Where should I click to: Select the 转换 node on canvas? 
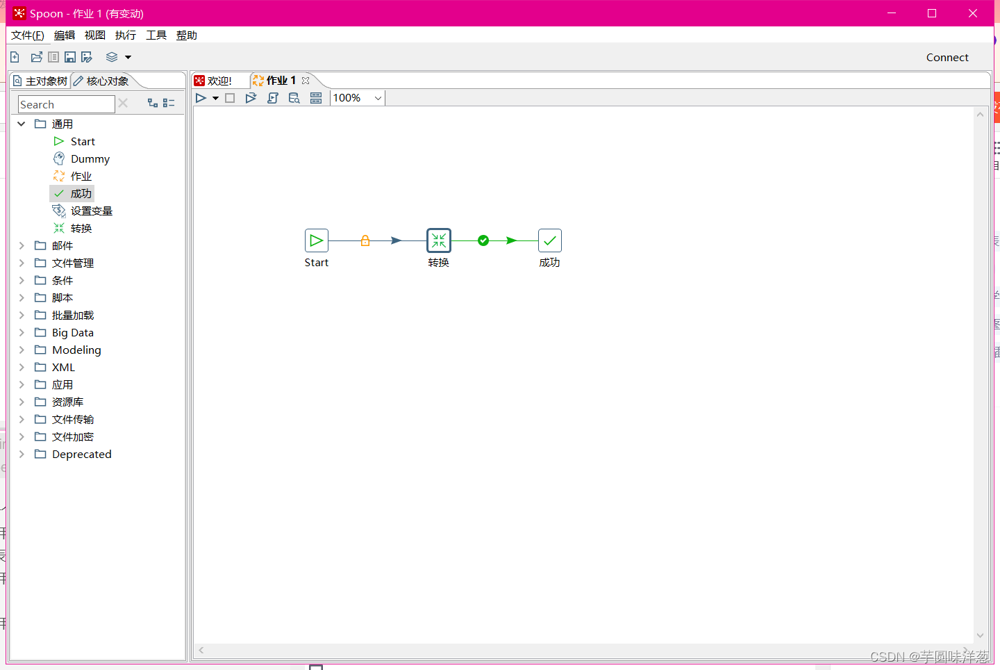(x=439, y=240)
